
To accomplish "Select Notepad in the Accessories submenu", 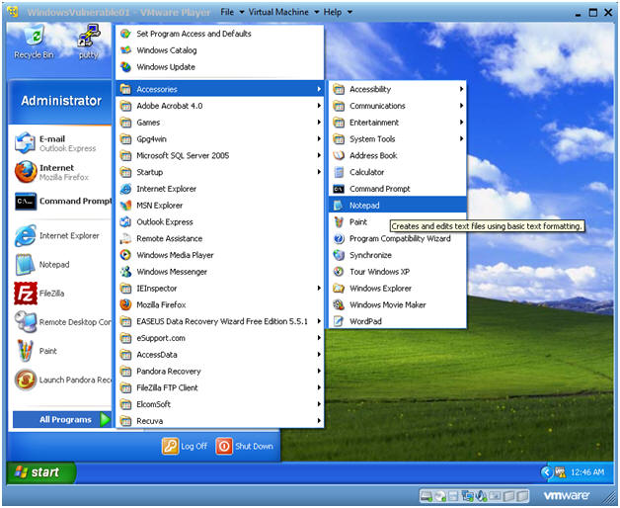I will pos(398,206).
